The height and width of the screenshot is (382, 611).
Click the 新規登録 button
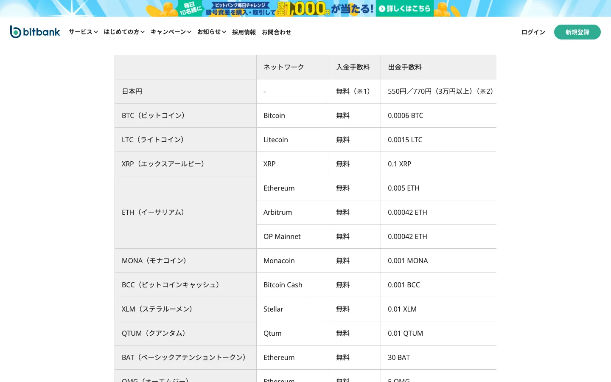tap(577, 32)
